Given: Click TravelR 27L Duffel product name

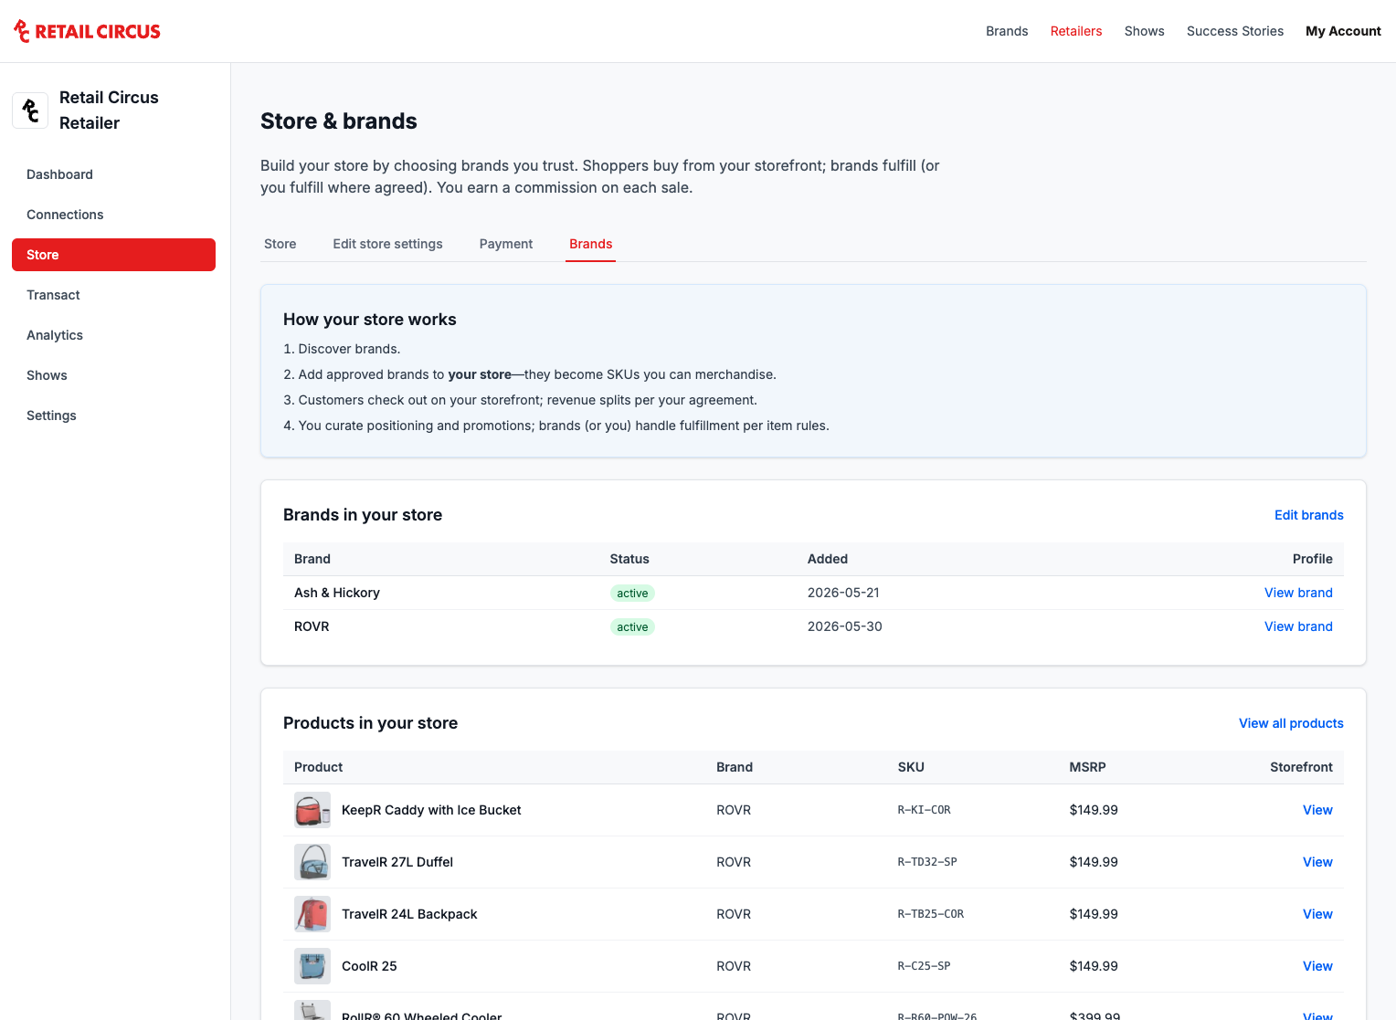Looking at the screenshot, I should click(x=397, y=862).
